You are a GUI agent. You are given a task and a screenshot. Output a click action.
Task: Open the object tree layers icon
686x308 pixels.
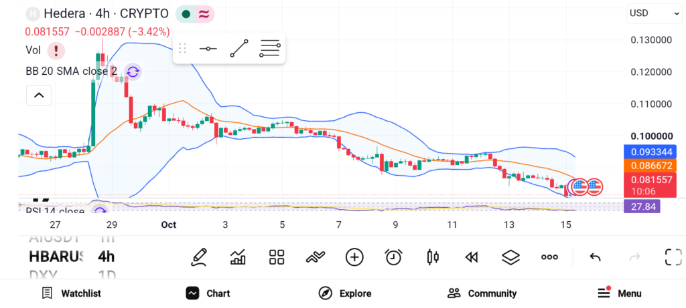(x=510, y=257)
